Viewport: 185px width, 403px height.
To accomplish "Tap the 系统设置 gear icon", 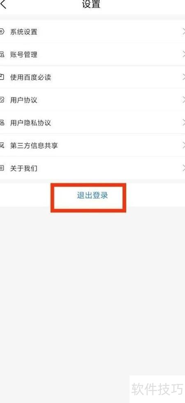I will pos(2,32).
